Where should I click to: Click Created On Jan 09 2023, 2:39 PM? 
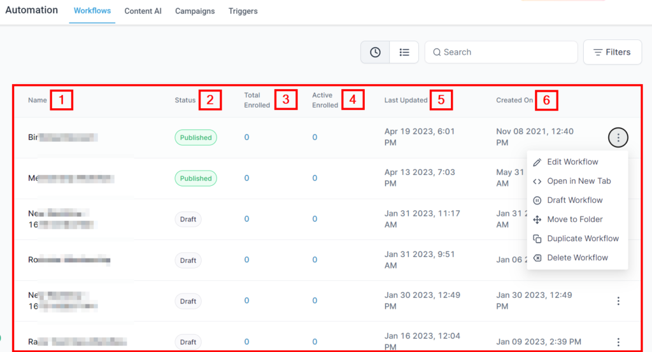(539, 342)
